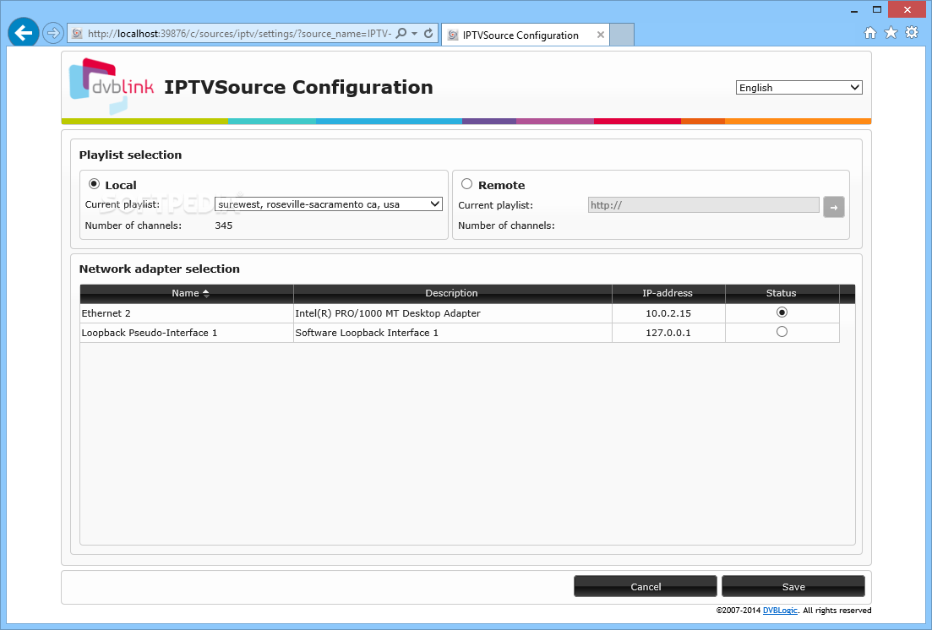Click the browser address URL field
The width and height of the screenshot is (932, 630).
[x=239, y=34]
